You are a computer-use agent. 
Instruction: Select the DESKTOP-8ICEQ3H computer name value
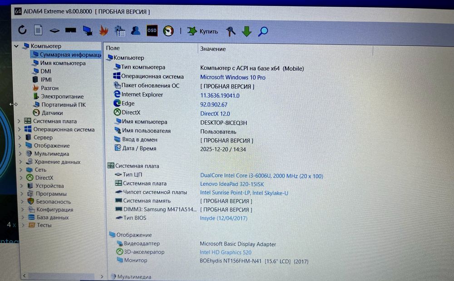click(x=223, y=123)
